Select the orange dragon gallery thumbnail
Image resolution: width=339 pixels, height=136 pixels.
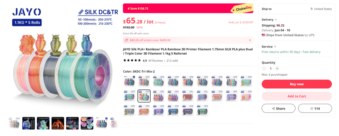[x=58, y=123]
